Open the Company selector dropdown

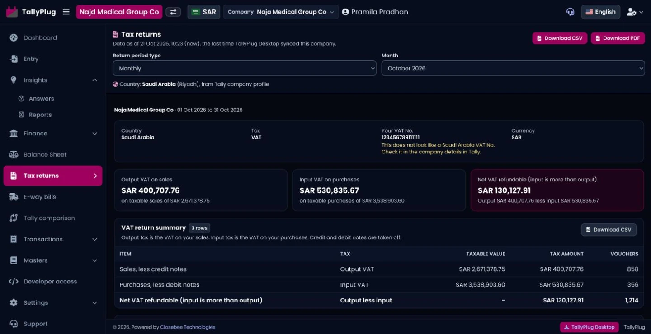(x=281, y=12)
